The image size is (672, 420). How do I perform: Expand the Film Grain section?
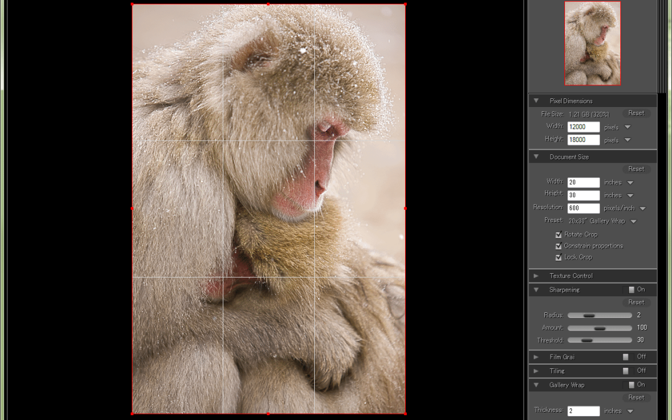pos(536,357)
